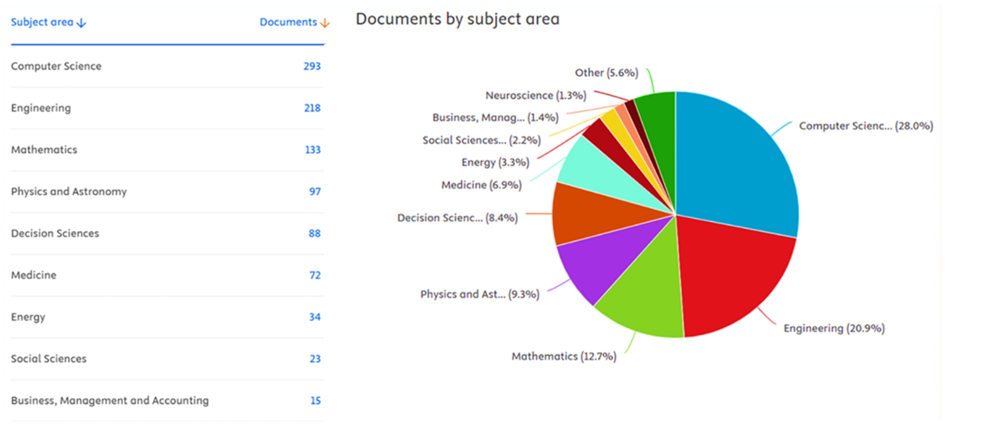The image size is (990, 435).
Task: Open the 23 documents count link
Action: 315,358
